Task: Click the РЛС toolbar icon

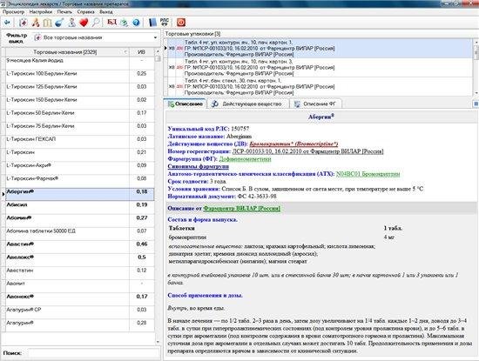Action: (x=165, y=22)
